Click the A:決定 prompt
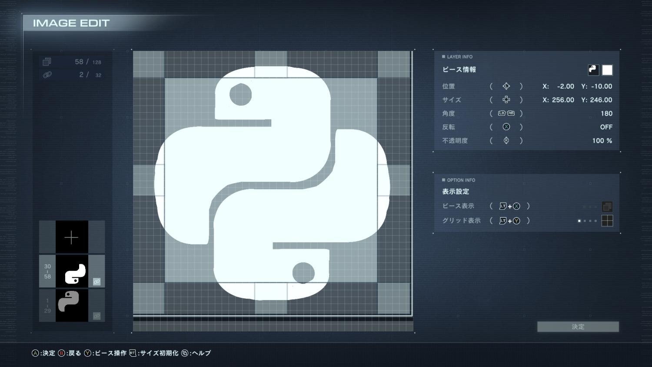Screen dimensions: 652x367 pos(43,353)
